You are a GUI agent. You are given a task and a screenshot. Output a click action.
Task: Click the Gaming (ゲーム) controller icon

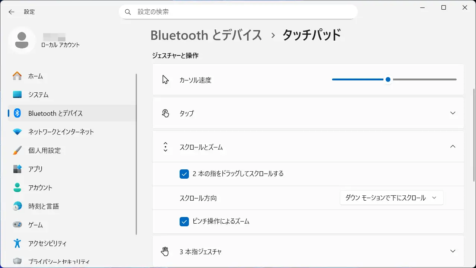pos(17,225)
